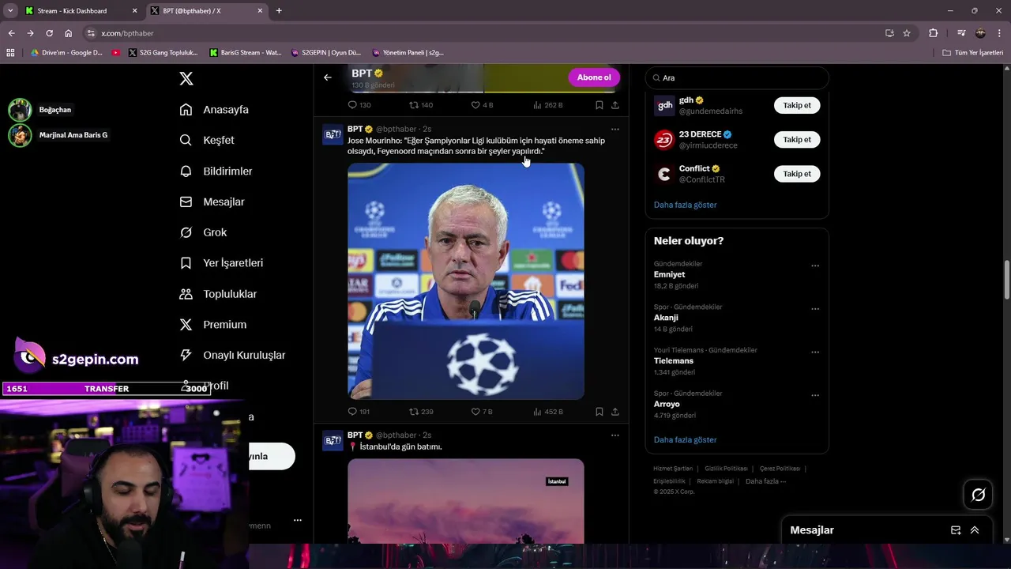Image resolution: width=1011 pixels, height=569 pixels.
Task: Open Keşfet search icon in sidebar
Action: point(186,140)
